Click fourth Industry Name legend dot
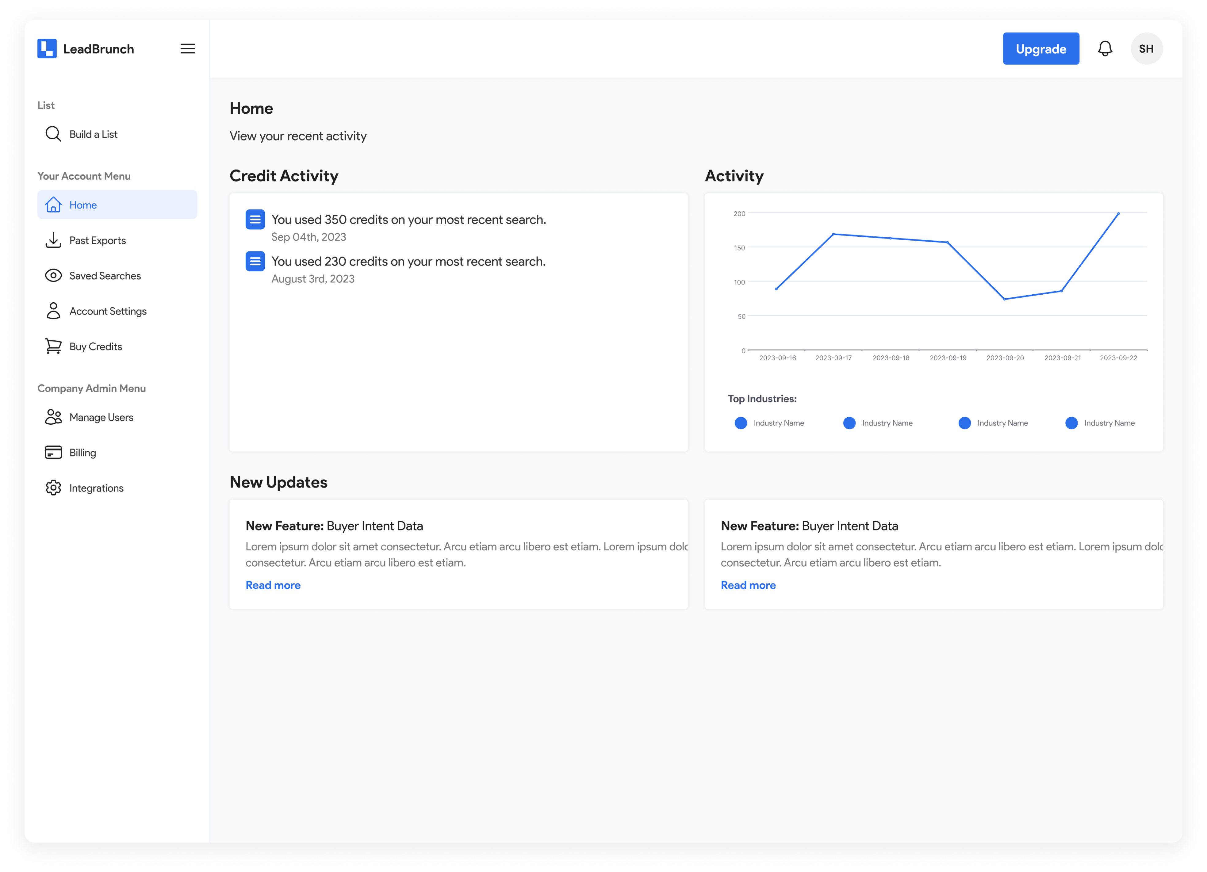This screenshot has height=872, width=1207. [x=1071, y=423]
